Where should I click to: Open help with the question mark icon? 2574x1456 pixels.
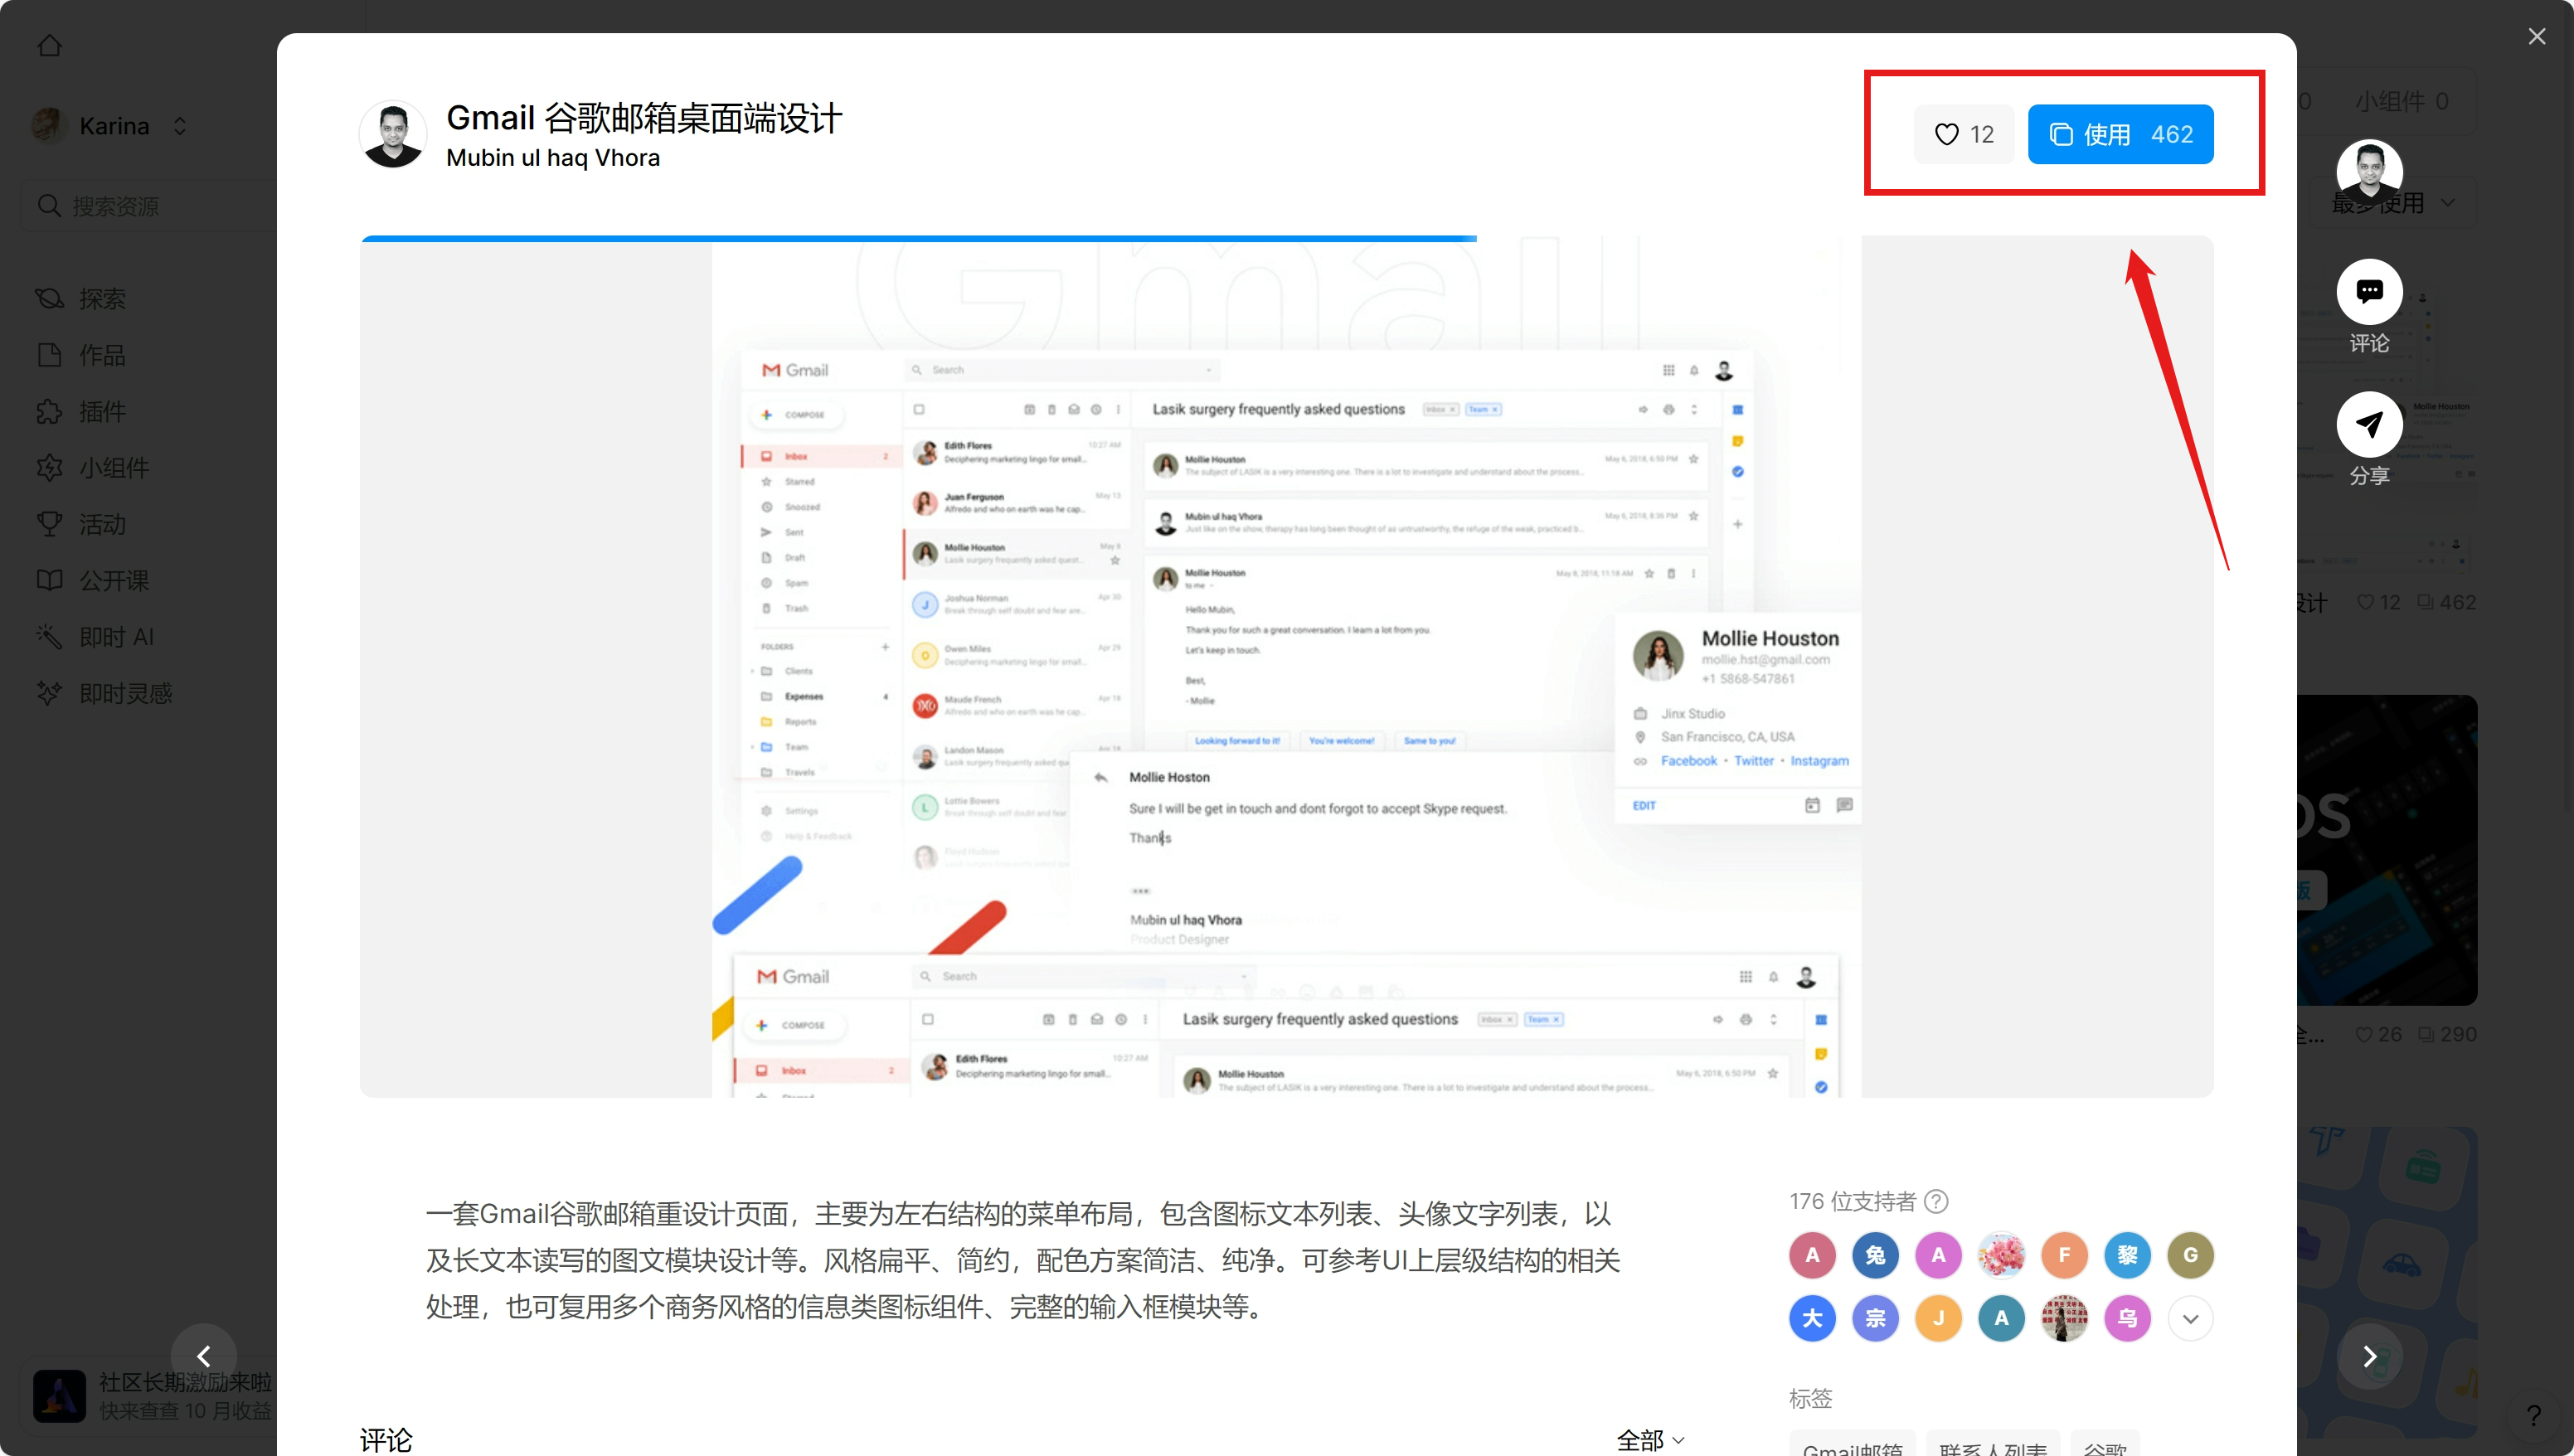click(2533, 1415)
